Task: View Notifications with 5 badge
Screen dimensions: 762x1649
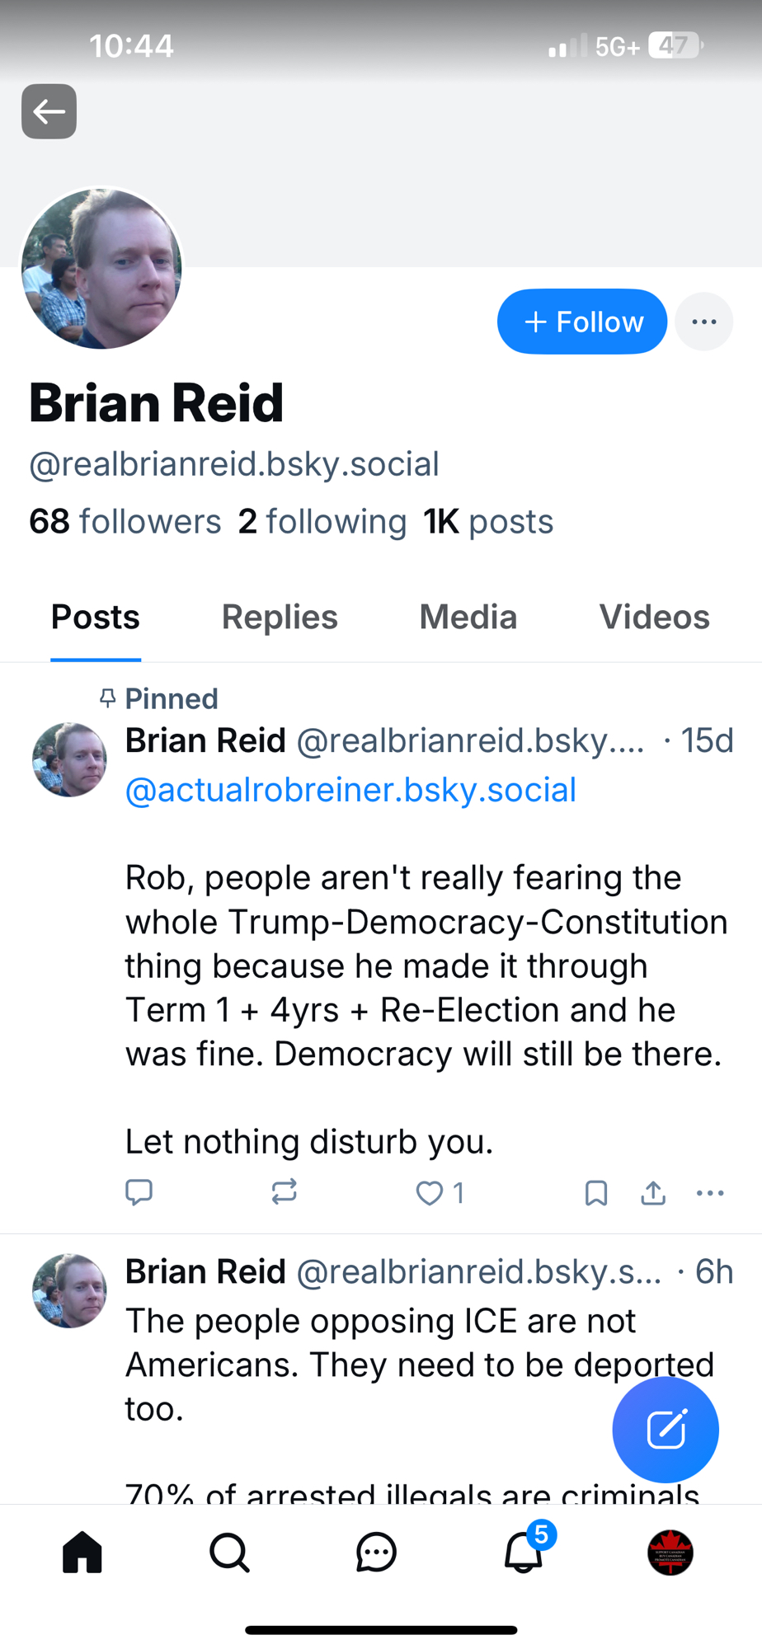Action: coord(524,1553)
